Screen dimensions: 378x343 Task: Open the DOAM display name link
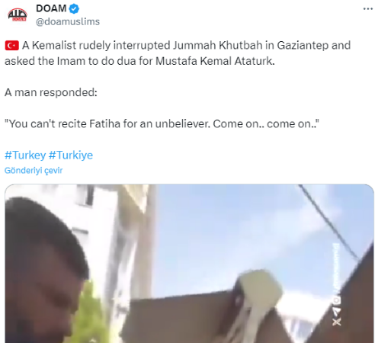coord(51,8)
